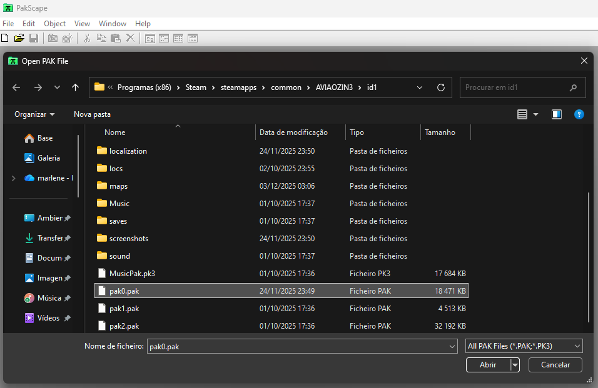Open the dialog help question mark

coord(579,114)
